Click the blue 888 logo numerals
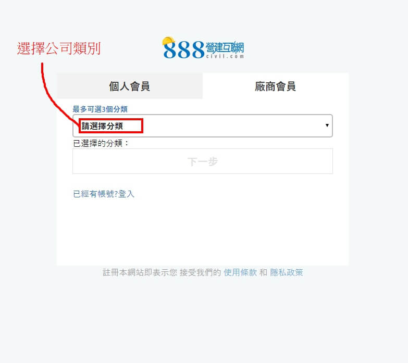This screenshot has width=408, height=363. [184, 49]
